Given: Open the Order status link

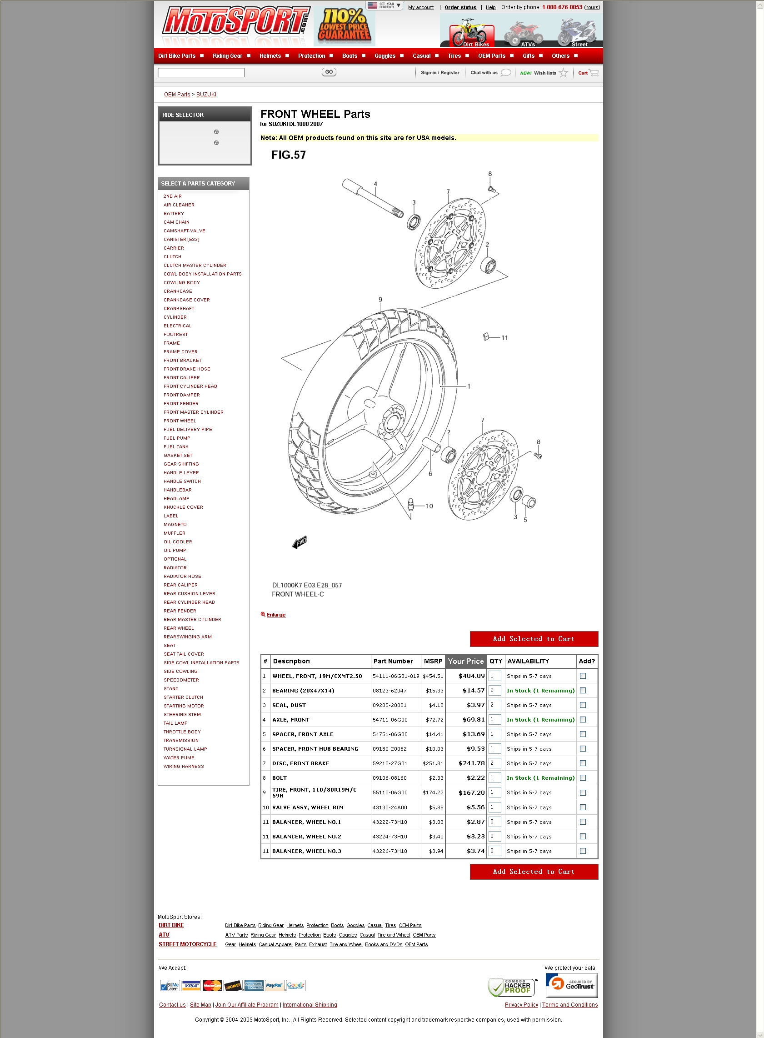Looking at the screenshot, I should click(460, 7).
